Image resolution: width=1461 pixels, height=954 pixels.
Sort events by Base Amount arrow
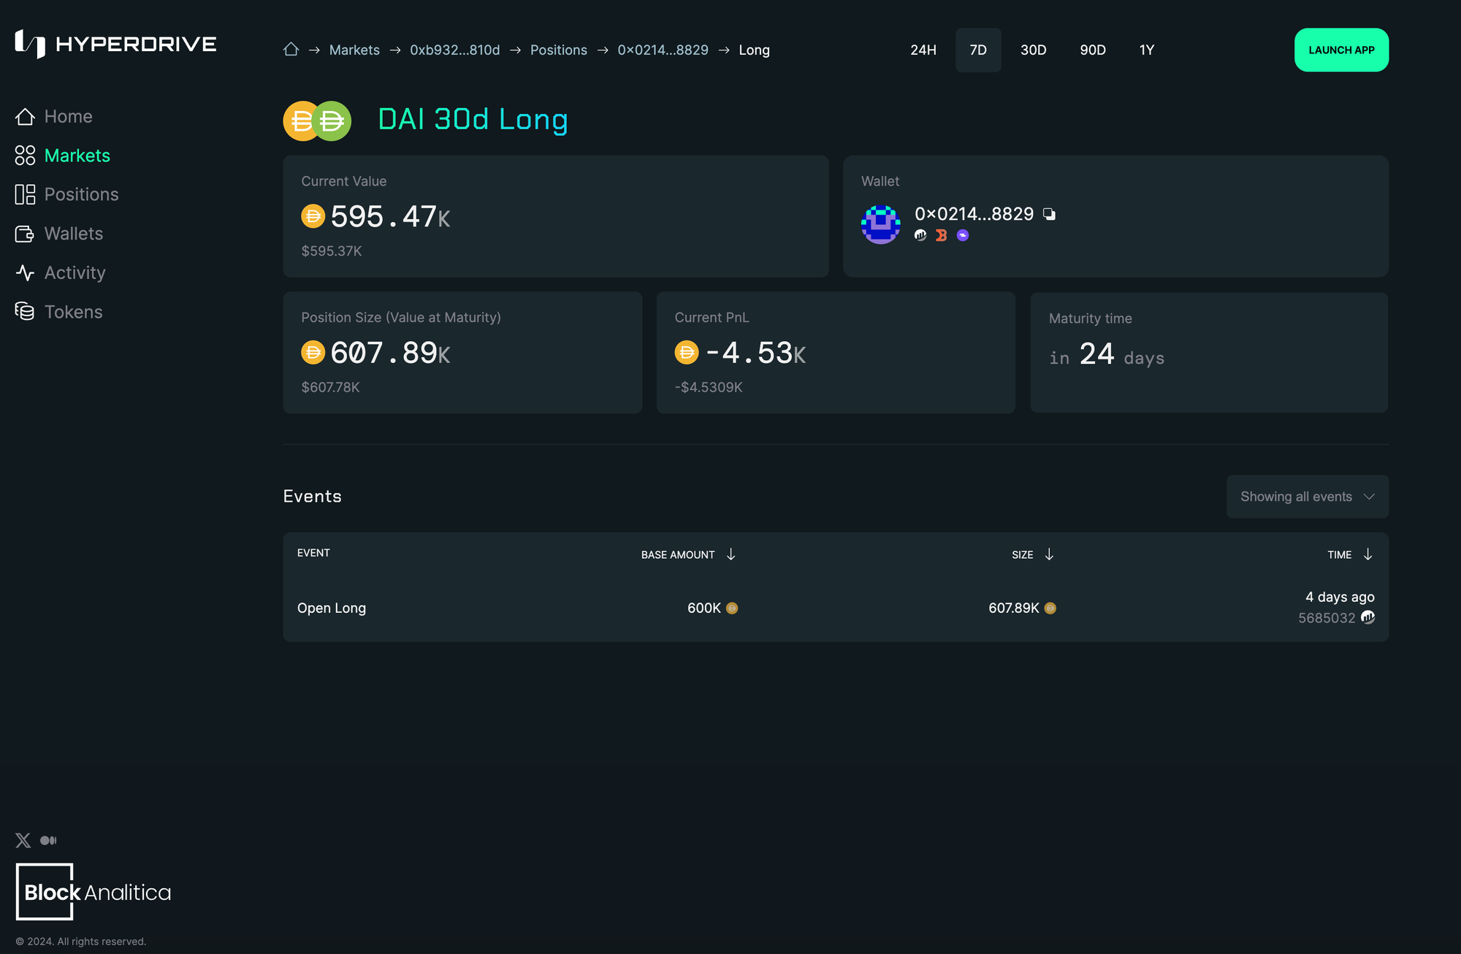click(730, 554)
